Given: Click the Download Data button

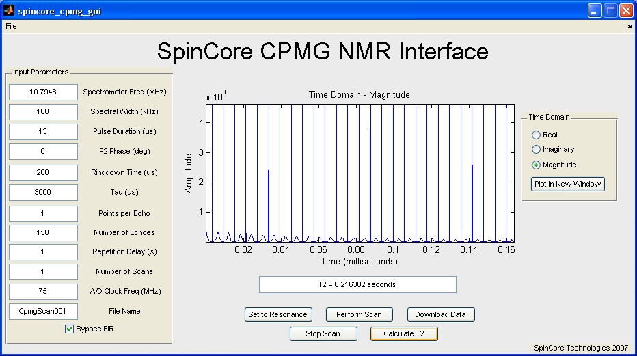Looking at the screenshot, I should coord(440,314).
